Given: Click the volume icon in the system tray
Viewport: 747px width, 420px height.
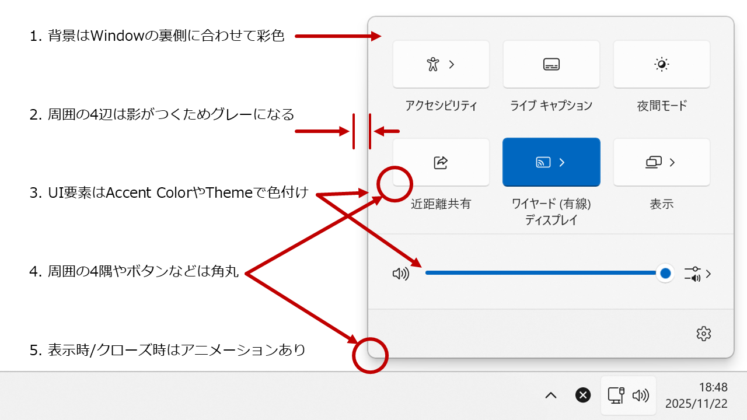Looking at the screenshot, I should 640,395.
